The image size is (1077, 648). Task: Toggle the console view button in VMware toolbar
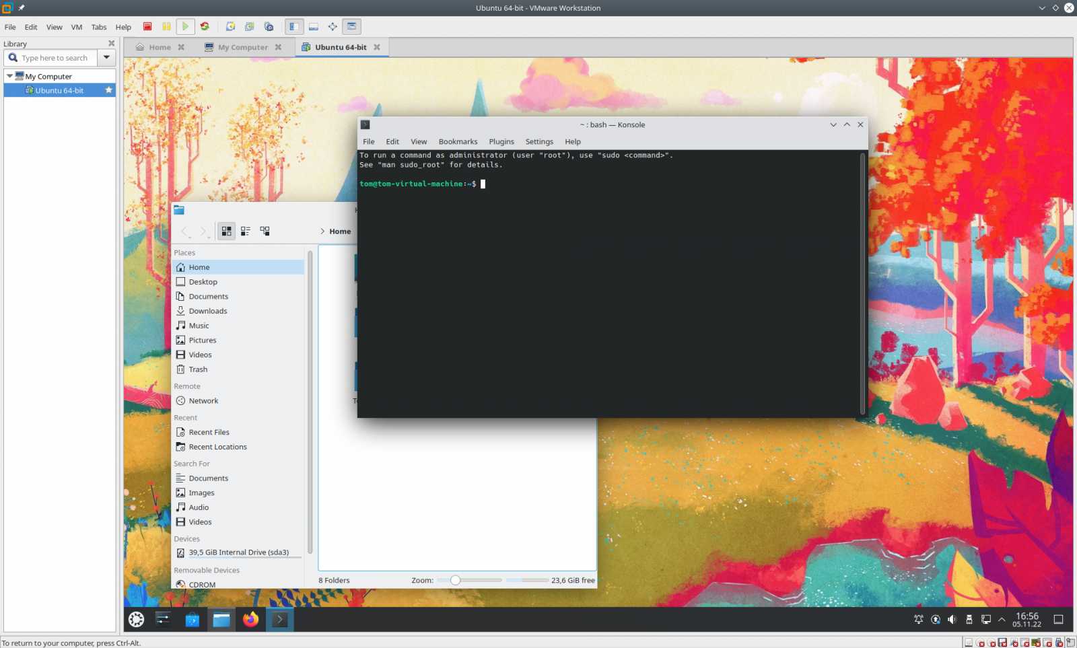tap(351, 27)
